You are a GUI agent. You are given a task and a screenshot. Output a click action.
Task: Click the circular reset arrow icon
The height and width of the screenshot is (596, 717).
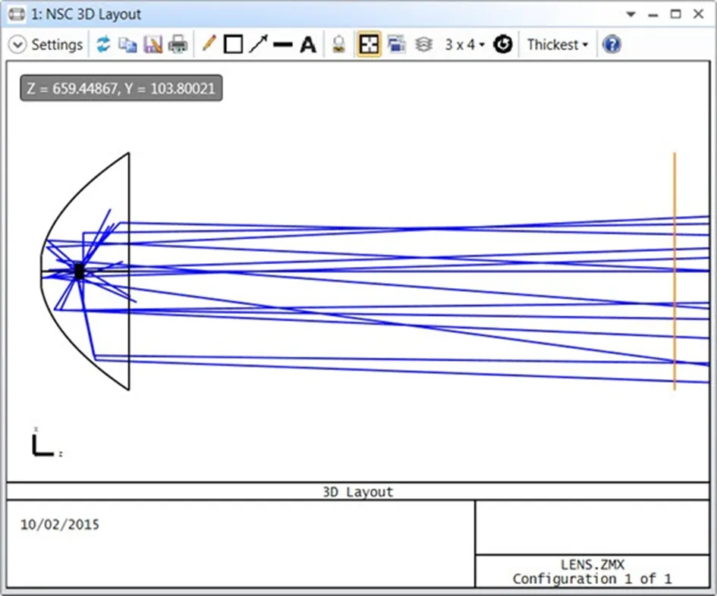point(503,45)
